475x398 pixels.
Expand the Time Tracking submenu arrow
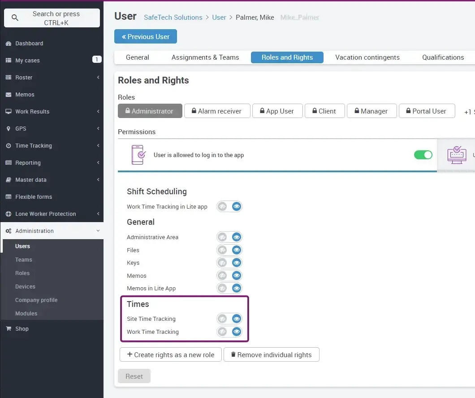98,146
